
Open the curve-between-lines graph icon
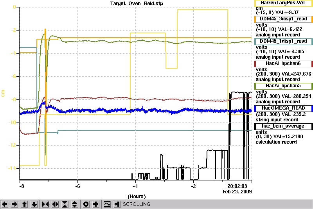pyautogui.click(x=107, y=204)
